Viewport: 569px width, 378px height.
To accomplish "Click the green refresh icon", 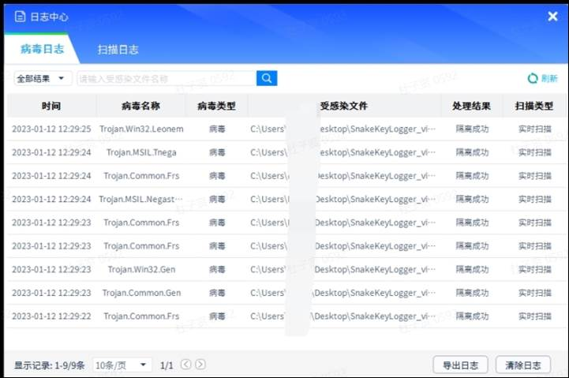I will tap(533, 78).
